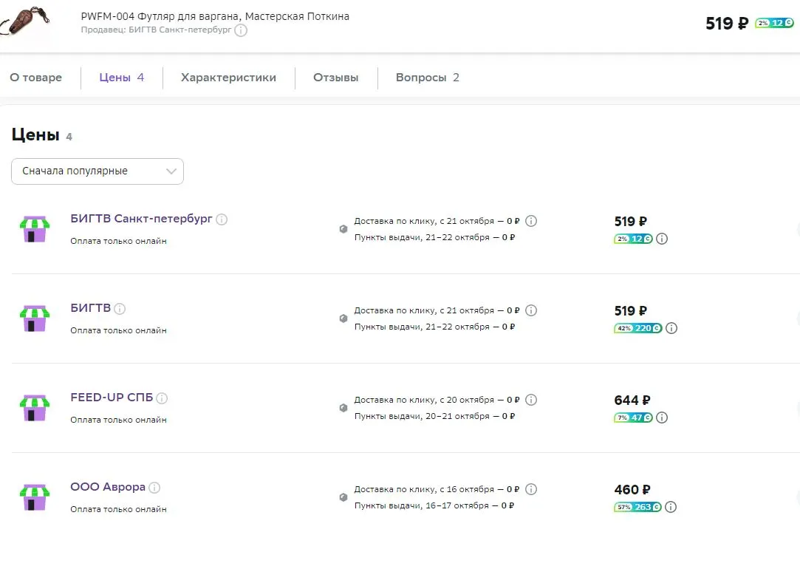Click the 57% 263 bonus badge
Screen dimensions: 800x569
(x=637, y=507)
